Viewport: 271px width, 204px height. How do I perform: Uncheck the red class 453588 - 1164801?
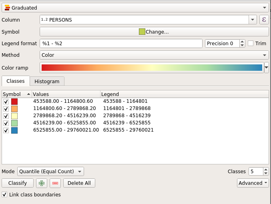6,102
